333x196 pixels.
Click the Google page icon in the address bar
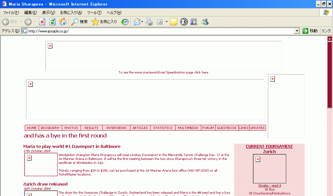coord(25,31)
